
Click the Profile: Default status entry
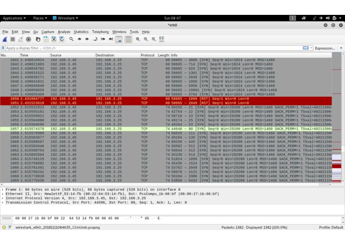click(331, 228)
